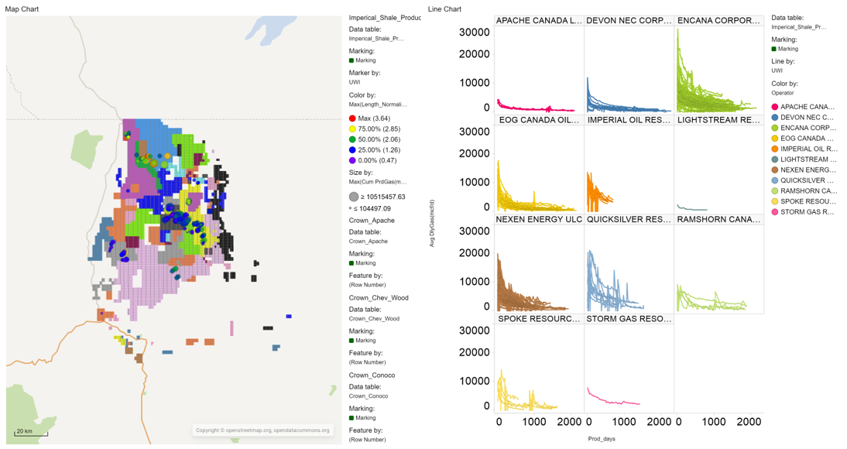
Task: Open the Line by UWI selector
Action: tap(777, 70)
